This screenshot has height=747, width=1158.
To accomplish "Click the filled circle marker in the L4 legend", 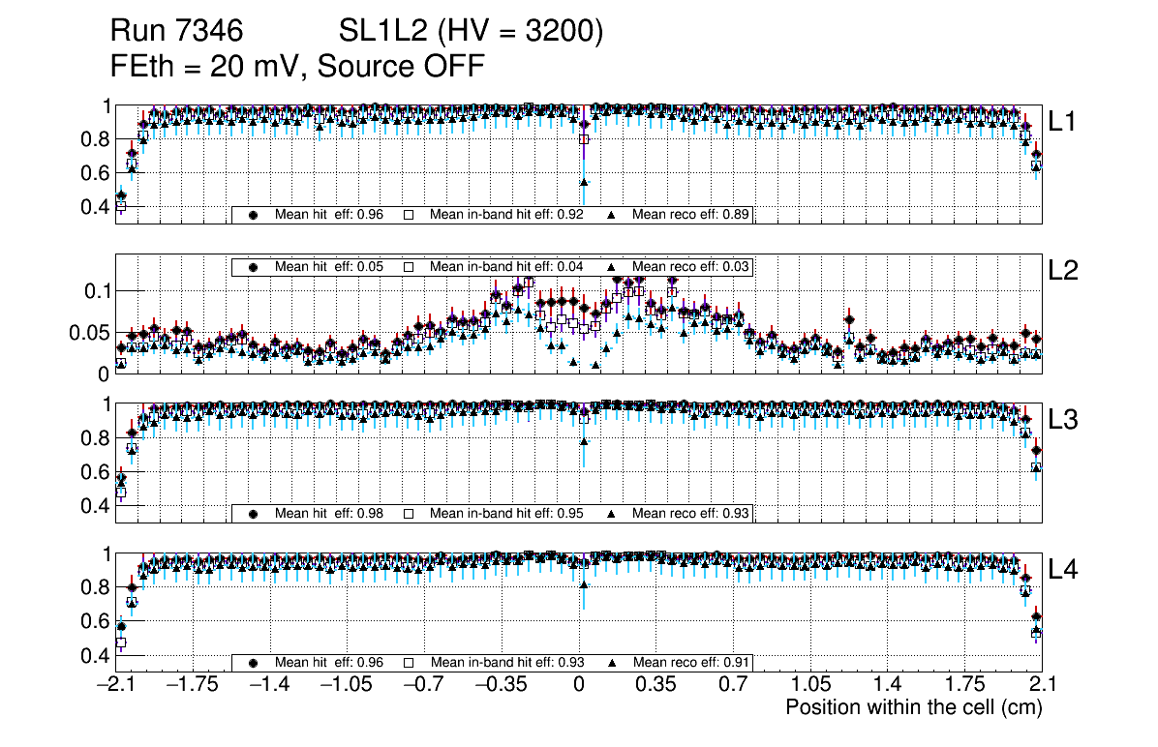I will (x=254, y=663).
